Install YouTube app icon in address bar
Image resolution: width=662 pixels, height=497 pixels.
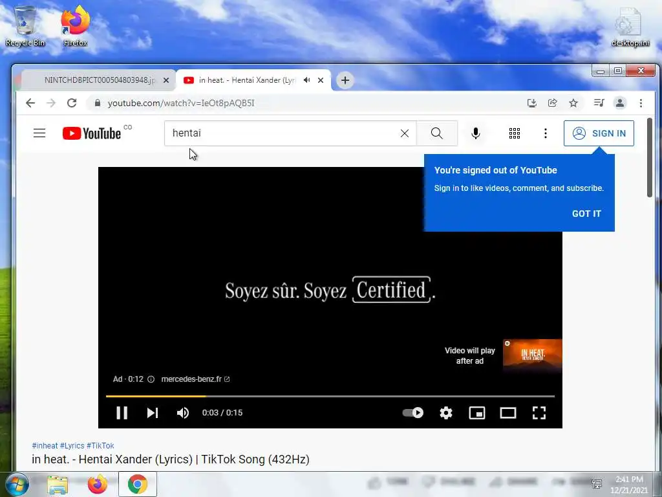532,103
